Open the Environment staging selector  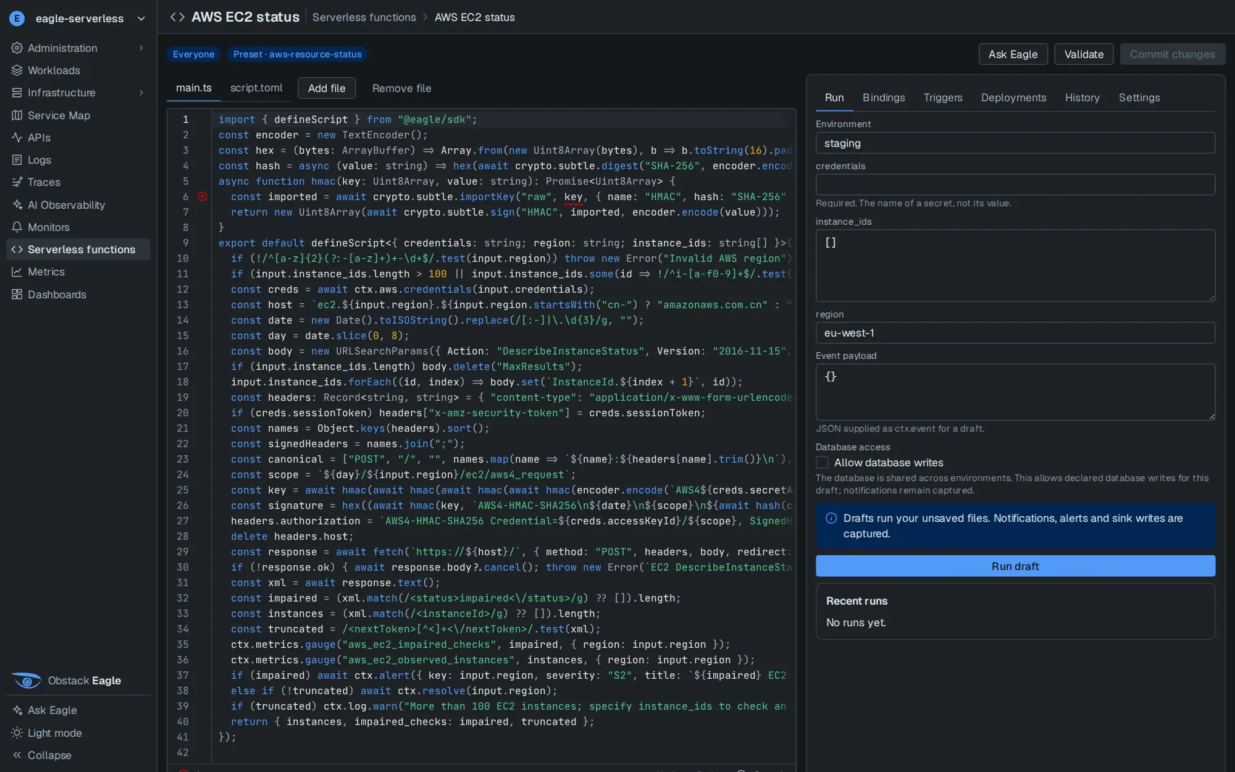[x=1015, y=143]
